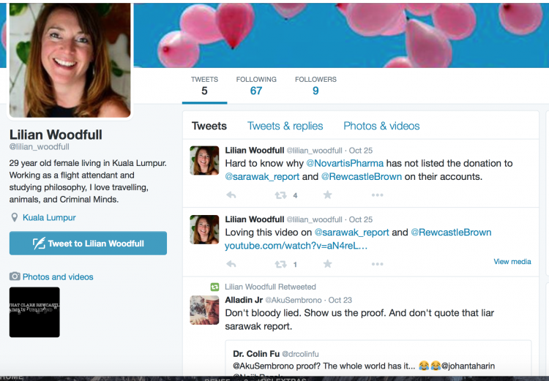Click the location pin icon
This screenshot has height=381, width=549.
[x=15, y=218]
